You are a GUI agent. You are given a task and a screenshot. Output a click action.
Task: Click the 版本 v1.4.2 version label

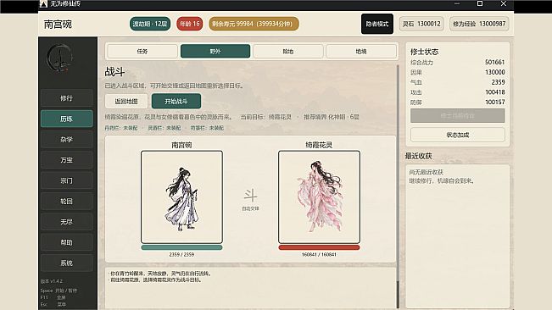coord(52,281)
